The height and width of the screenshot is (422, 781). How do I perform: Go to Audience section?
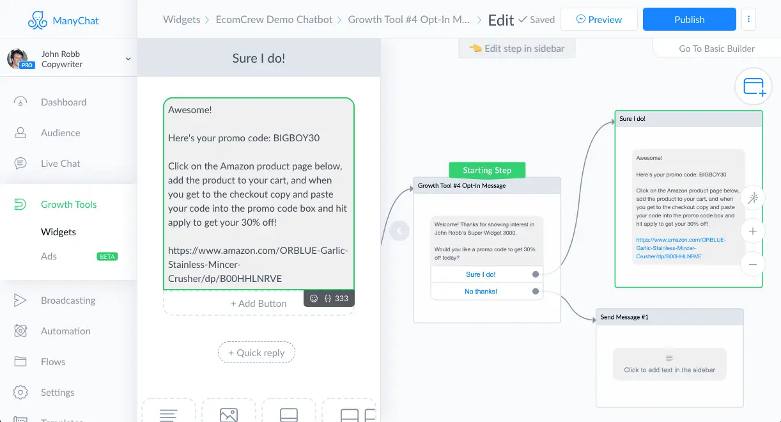[60, 133]
